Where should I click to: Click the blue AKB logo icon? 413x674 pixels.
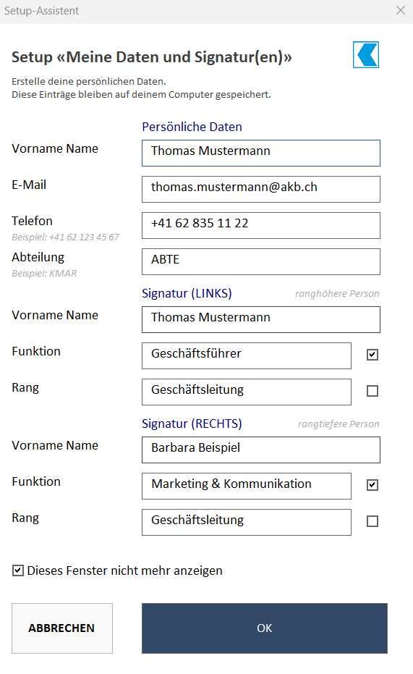click(366, 54)
